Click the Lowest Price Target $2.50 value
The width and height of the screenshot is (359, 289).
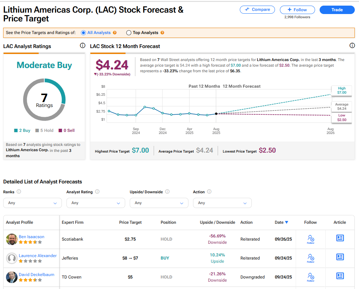point(267,150)
